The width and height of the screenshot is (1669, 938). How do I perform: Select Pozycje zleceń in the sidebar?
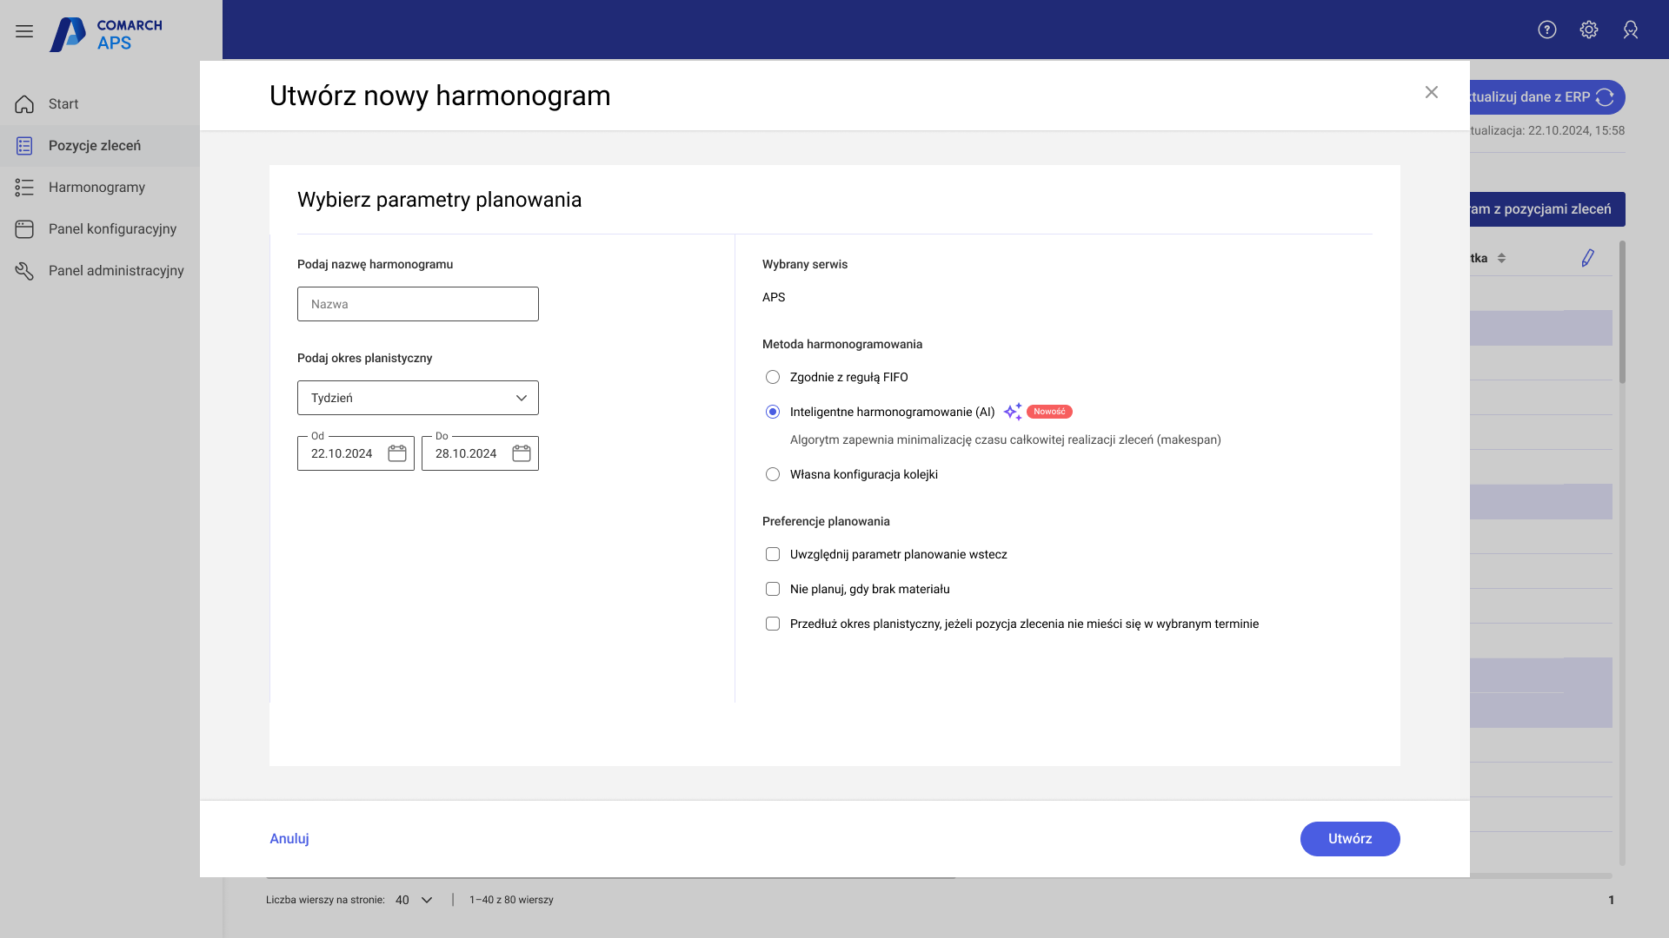pyautogui.click(x=95, y=145)
